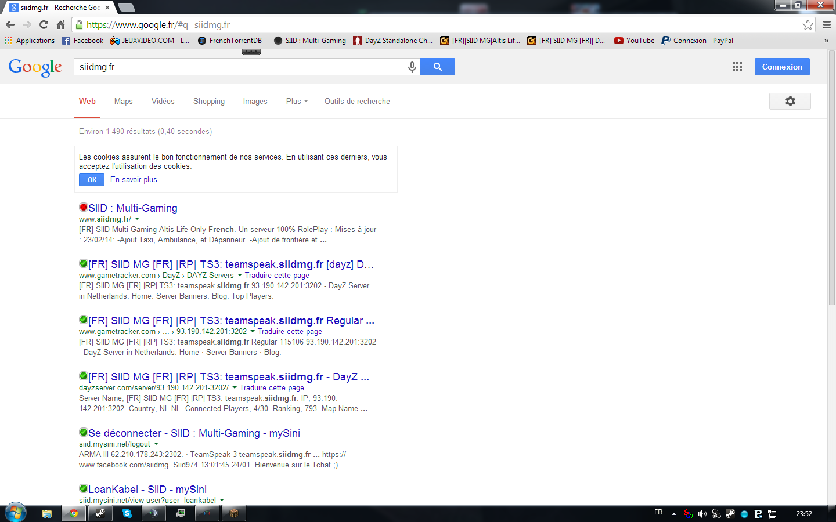Reload the current page
This screenshot has height=522, width=836.
pos(44,25)
